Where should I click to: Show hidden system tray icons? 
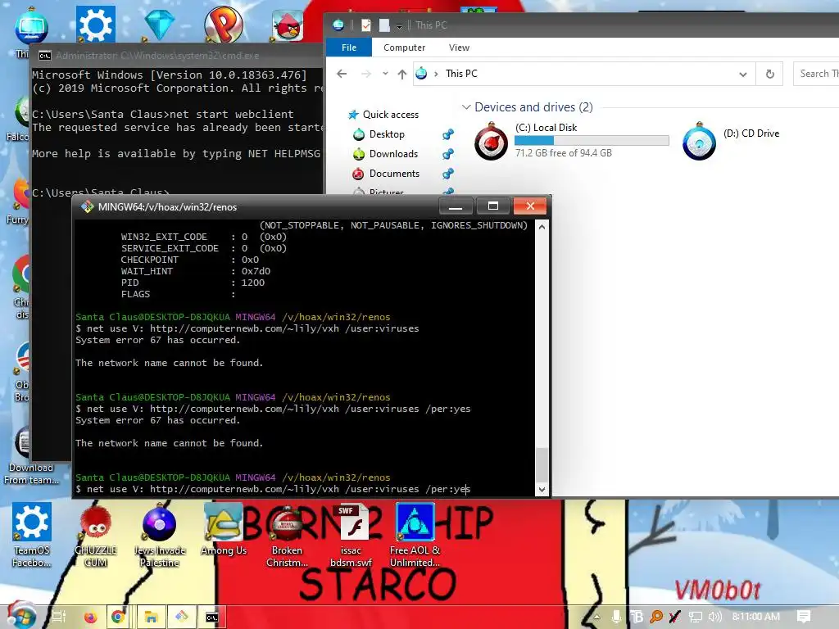(597, 617)
